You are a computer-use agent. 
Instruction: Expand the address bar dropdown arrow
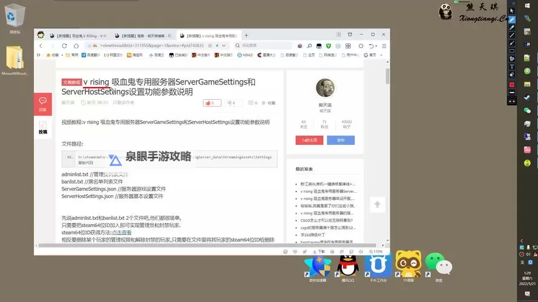click(x=224, y=45)
